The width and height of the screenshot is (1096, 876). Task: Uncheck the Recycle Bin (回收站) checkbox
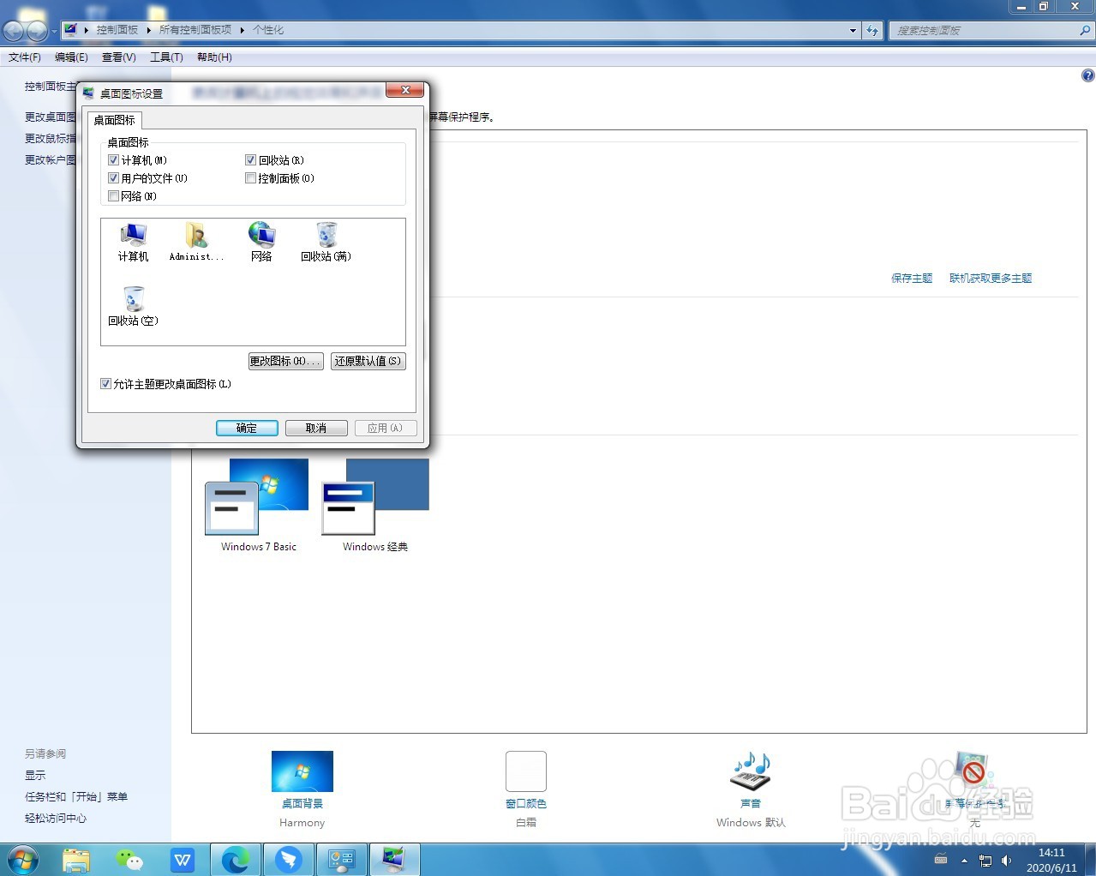pos(250,160)
